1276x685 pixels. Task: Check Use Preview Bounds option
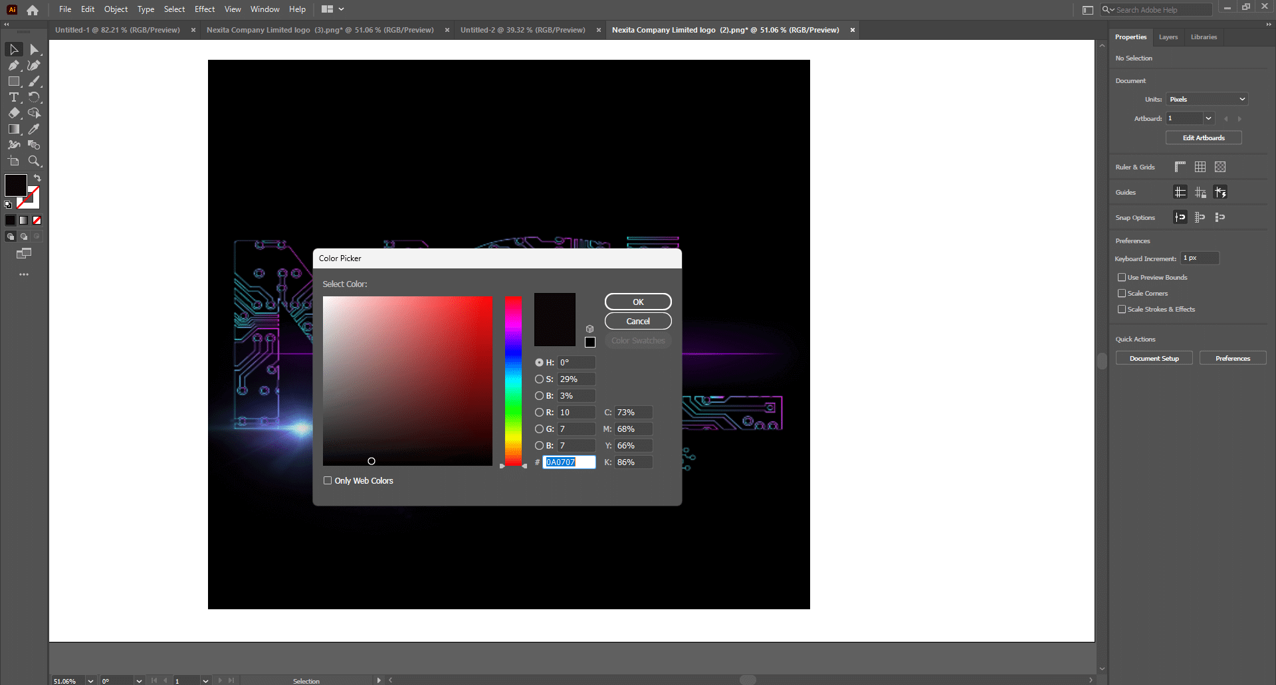(1122, 277)
